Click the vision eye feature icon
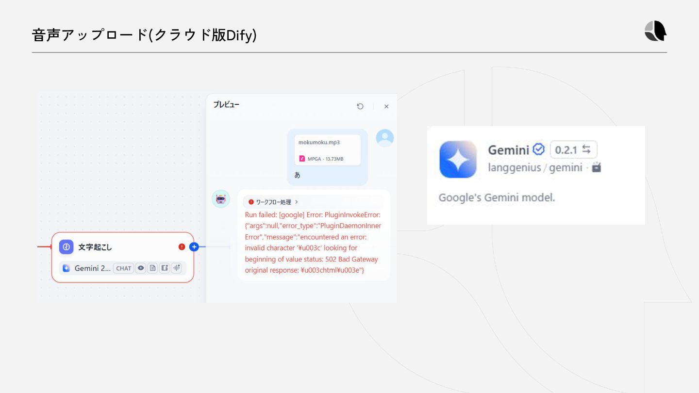 (x=141, y=268)
